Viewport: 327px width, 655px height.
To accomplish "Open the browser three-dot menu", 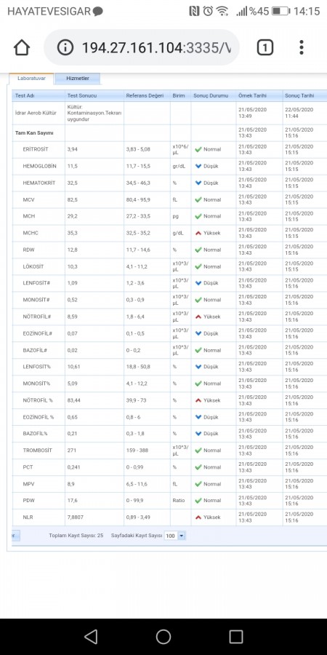I will pyautogui.click(x=302, y=47).
